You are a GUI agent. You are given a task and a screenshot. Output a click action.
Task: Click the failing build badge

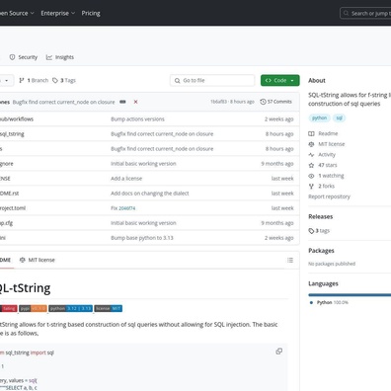point(9,308)
